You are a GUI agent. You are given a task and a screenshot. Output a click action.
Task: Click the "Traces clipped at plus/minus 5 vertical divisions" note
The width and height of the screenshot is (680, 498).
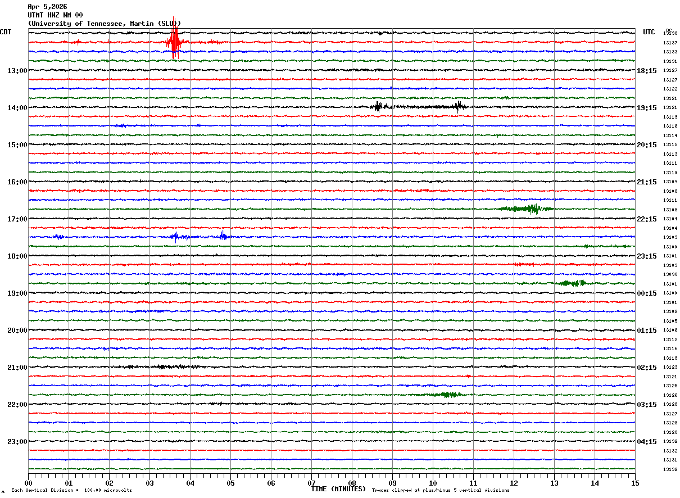click(x=441, y=491)
